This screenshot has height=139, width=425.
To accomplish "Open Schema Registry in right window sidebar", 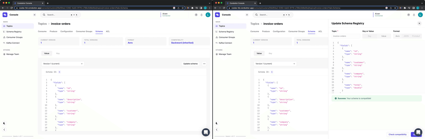I will coord(226,32).
